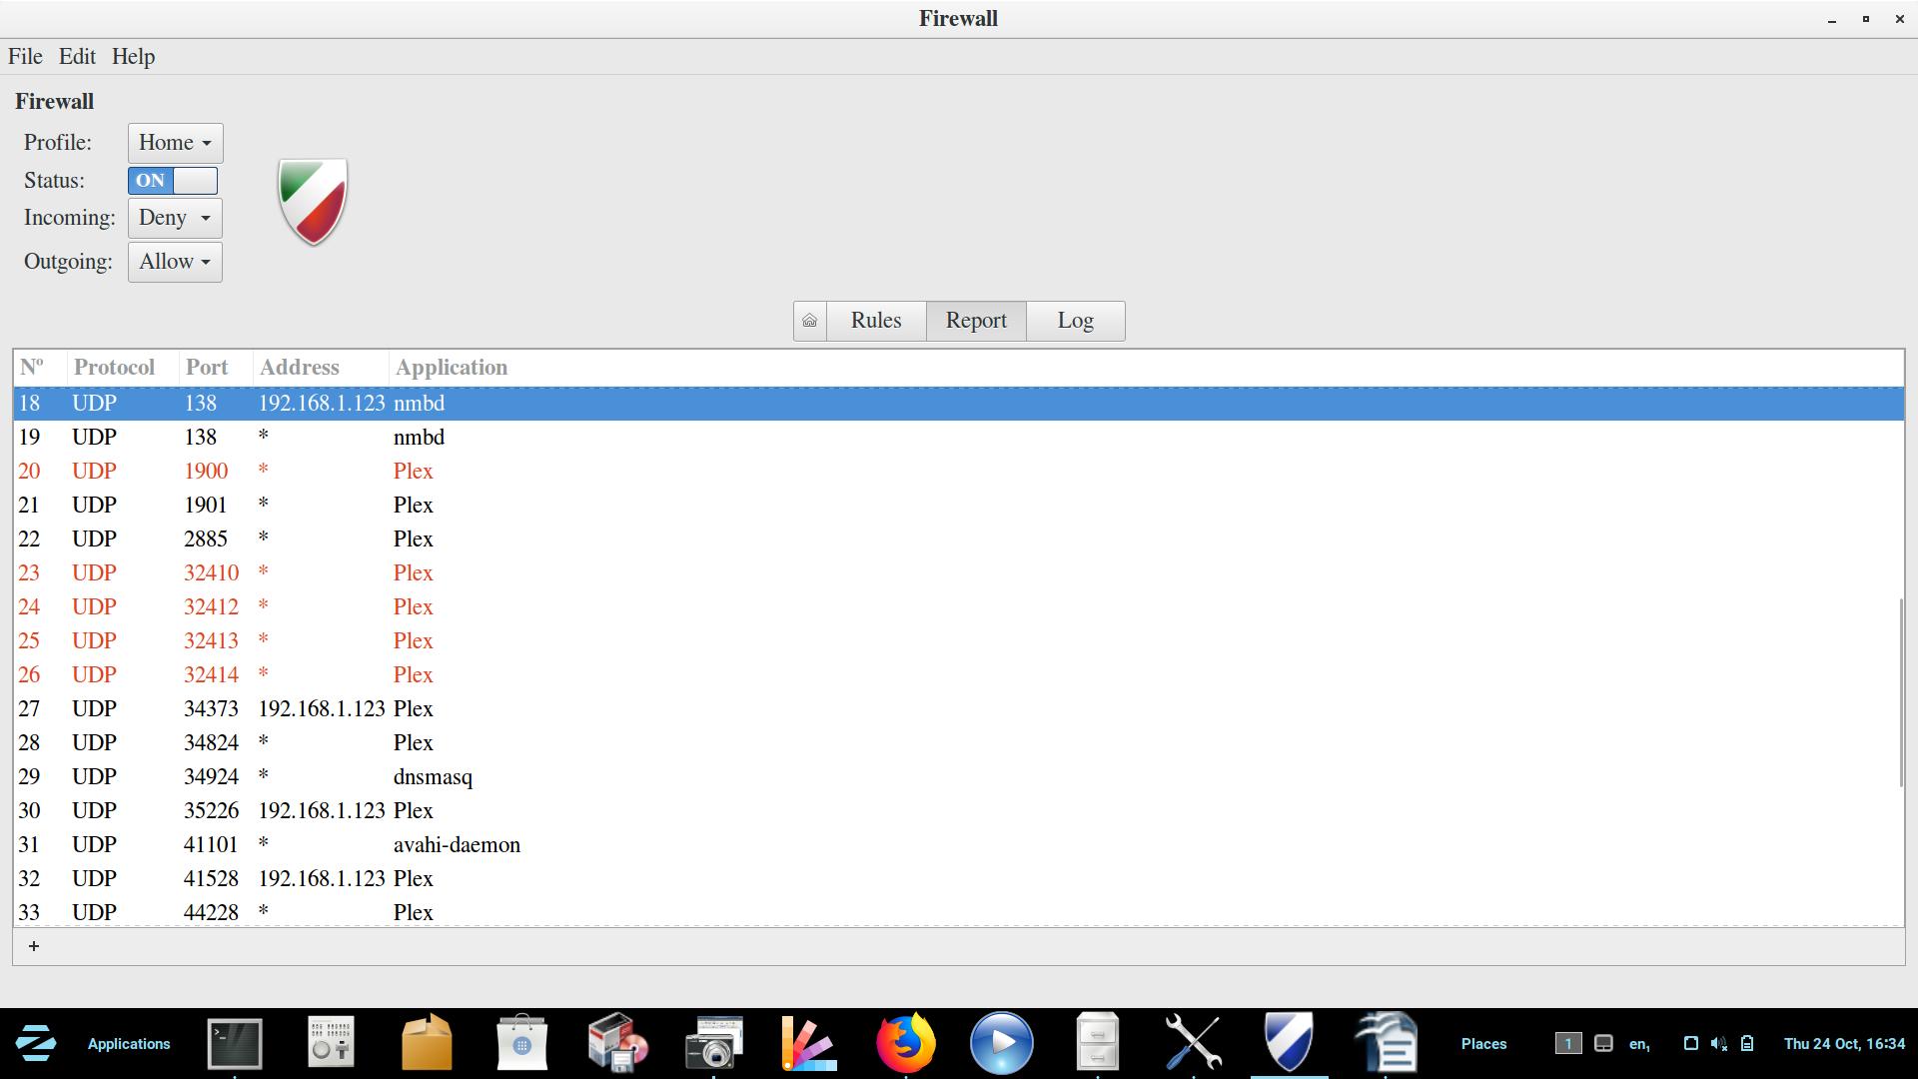The width and height of the screenshot is (1918, 1079).
Task: Open the wrench and screwdriver settings tool
Action: (1193, 1043)
